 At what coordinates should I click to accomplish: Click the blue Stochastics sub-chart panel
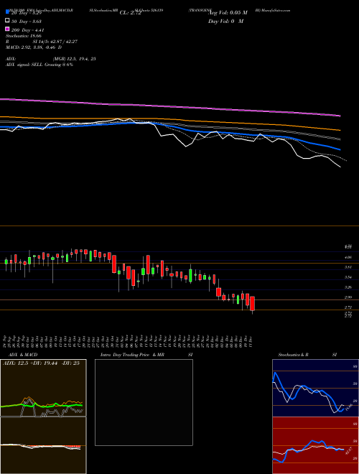point(315,388)
